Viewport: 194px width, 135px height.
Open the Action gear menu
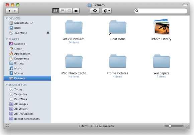pos(106,11)
